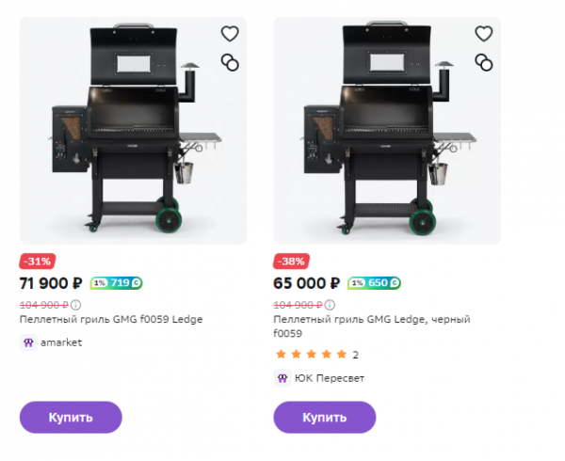Click amarket seller icon
565x461 pixels.
[x=28, y=342]
